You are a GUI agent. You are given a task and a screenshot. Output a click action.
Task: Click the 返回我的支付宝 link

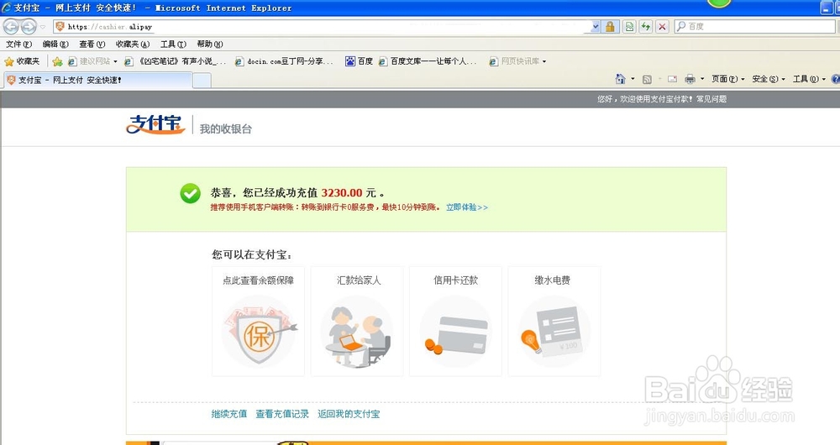pos(349,414)
